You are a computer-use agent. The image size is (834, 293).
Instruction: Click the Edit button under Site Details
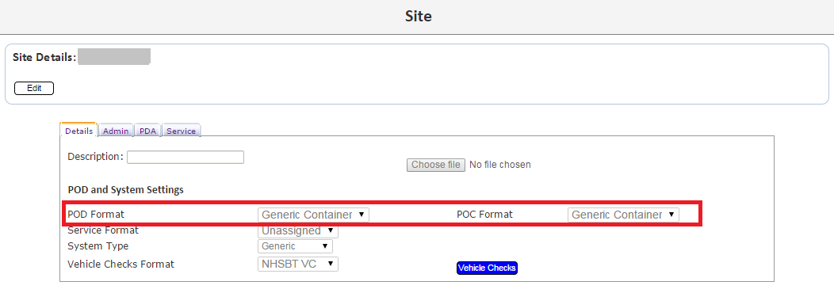pos(34,88)
